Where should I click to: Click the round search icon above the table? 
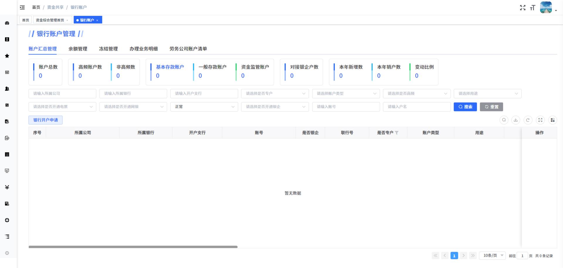point(504,120)
